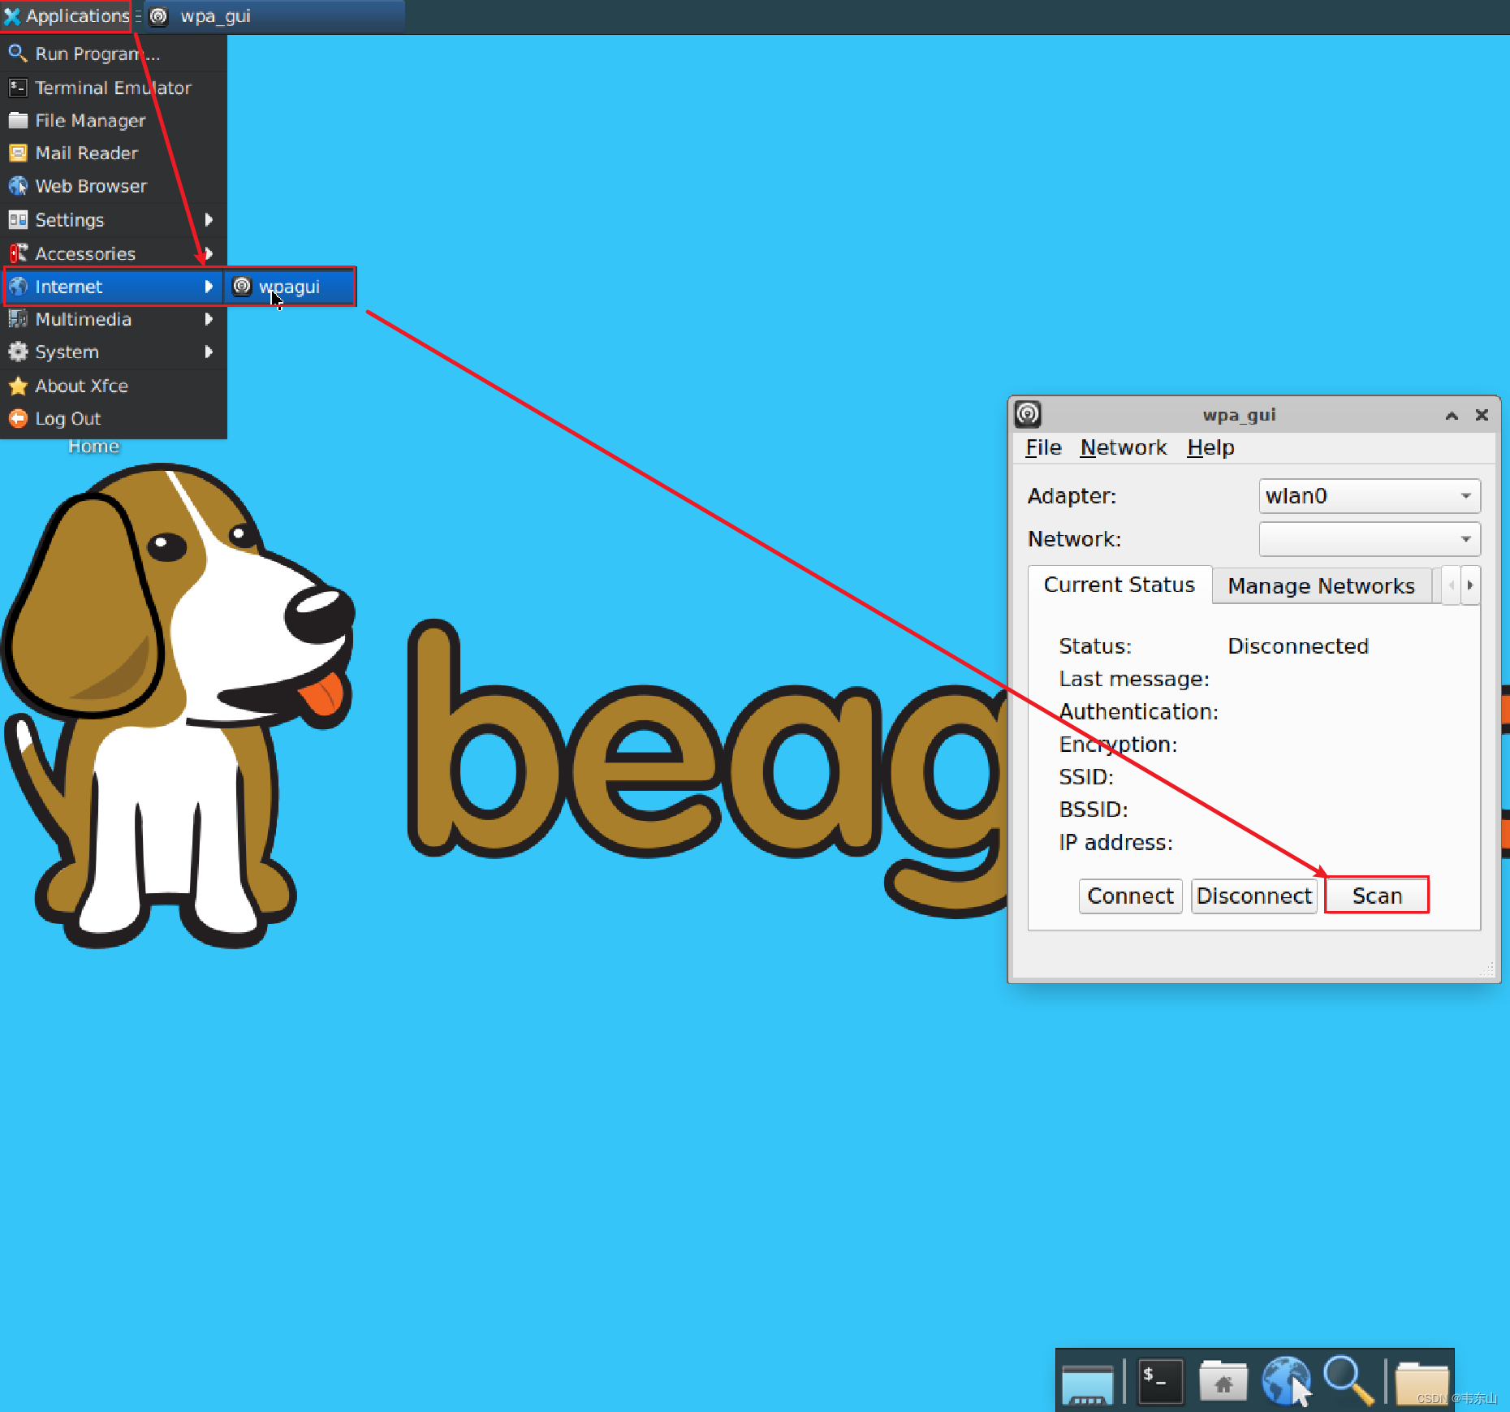1510x1412 pixels.
Task: Open the application finder magnifier in the dock
Action: (x=1348, y=1380)
